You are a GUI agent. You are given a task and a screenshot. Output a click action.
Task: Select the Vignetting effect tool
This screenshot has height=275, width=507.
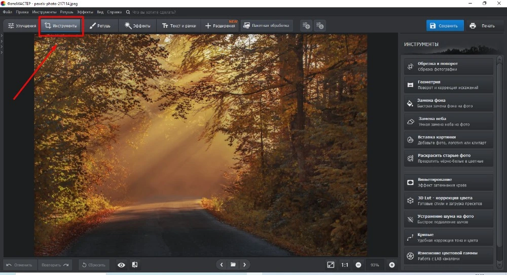pos(448,182)
